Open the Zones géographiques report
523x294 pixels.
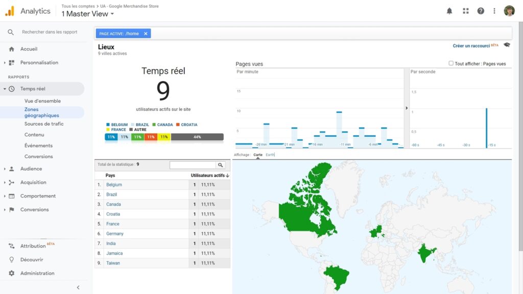coord(41,112)
